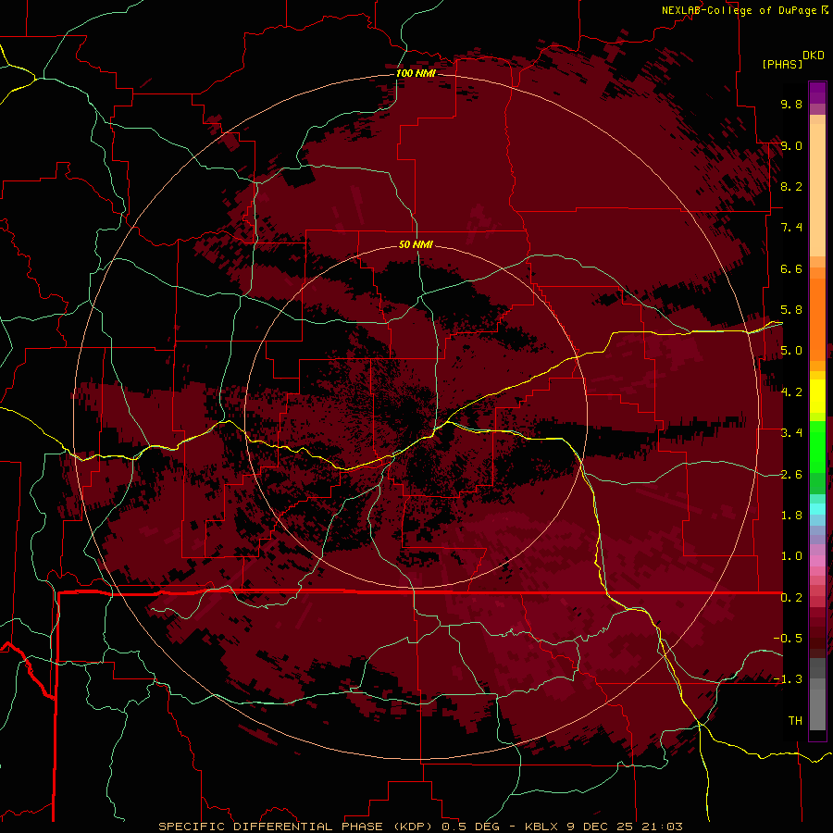Click the NEXLAB-College of DuPage watermark text
833x833 pixels.
[740, 10]
